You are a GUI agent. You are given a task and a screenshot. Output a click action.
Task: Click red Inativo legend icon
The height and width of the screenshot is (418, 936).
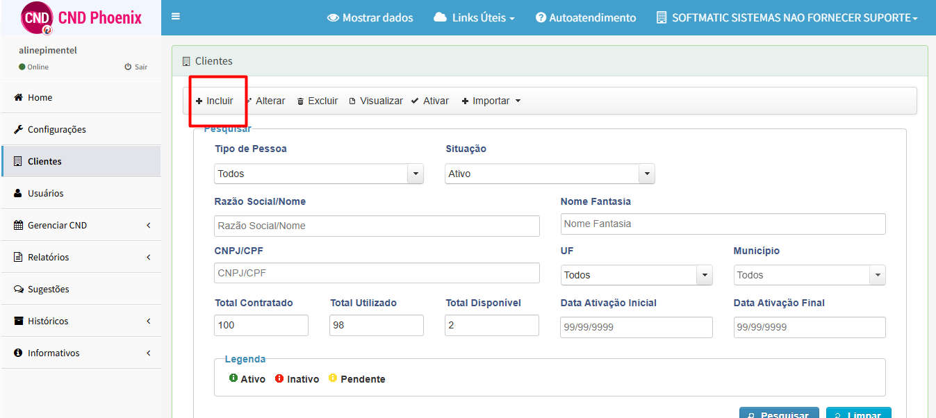pyautogui.click(x=279, y=378)
